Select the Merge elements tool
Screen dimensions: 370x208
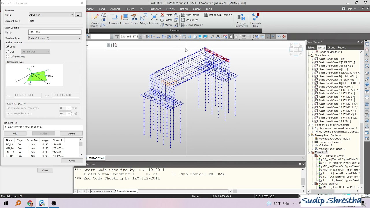click(144, 19)
